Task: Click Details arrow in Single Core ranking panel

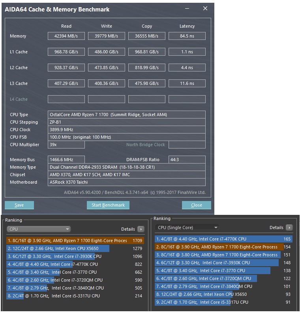Action: (289, 228)
